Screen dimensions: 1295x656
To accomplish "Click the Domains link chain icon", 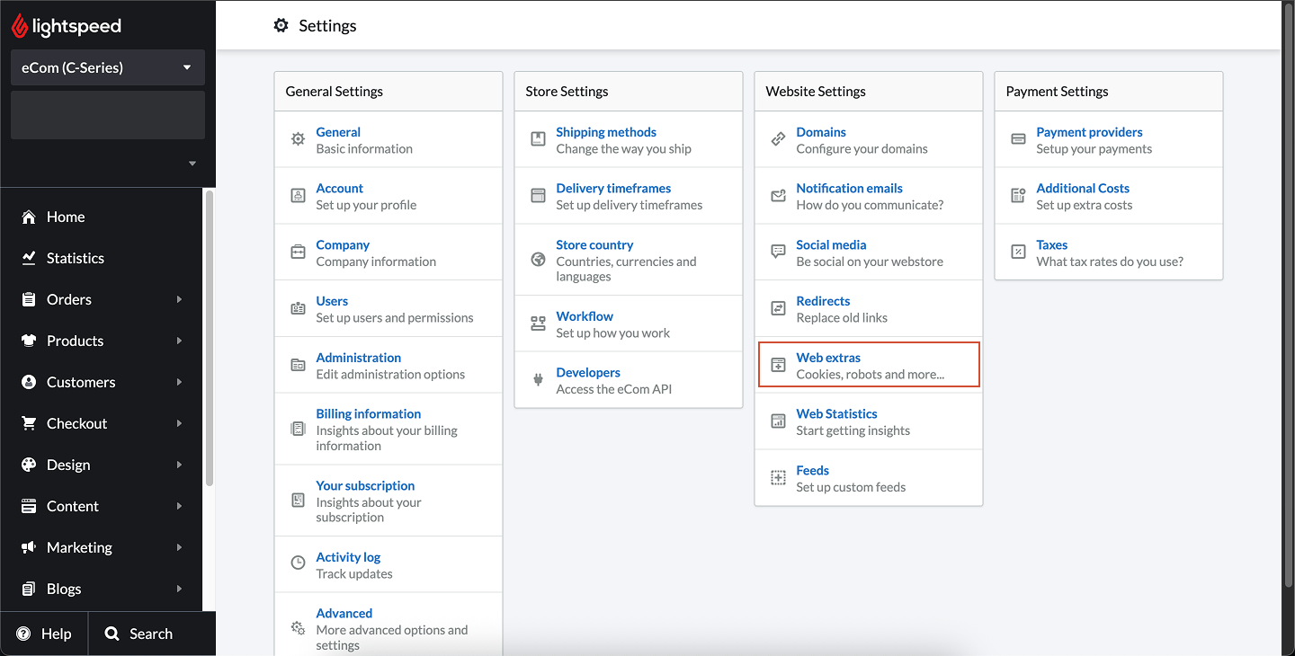I will (x=778, y=139).
